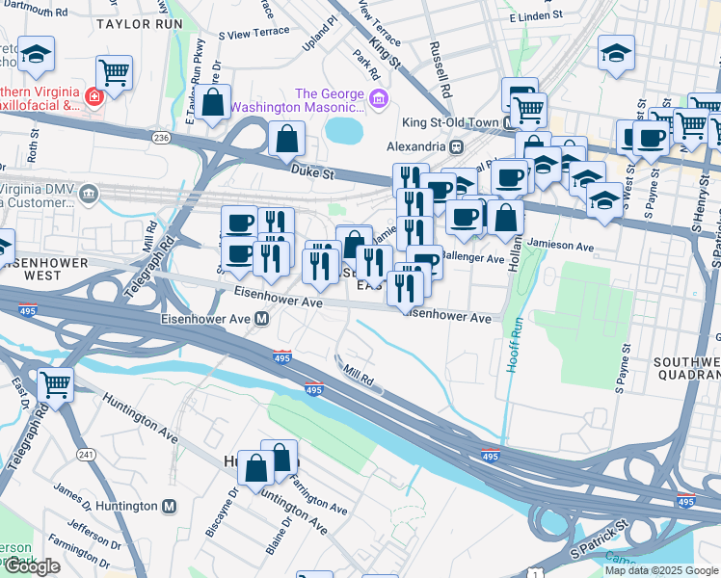This screenshot has height=578, width=721.
Task: Open the shopping bag marker above Duke St
Action: click(x=286, y=142)
